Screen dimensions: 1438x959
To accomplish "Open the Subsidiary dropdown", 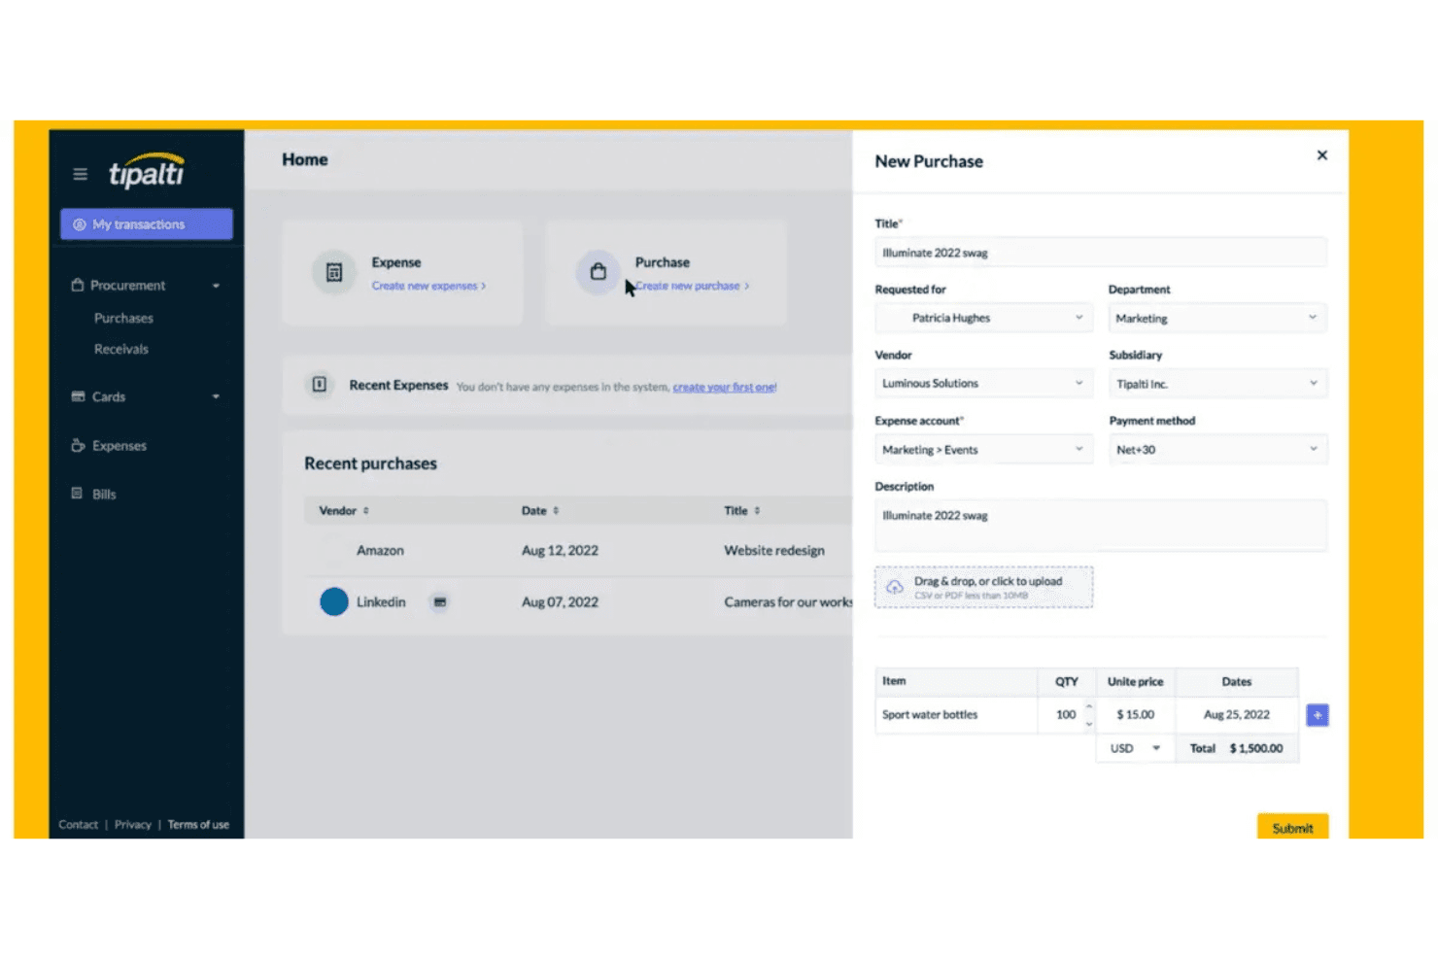I will (x=1217, y=383).
